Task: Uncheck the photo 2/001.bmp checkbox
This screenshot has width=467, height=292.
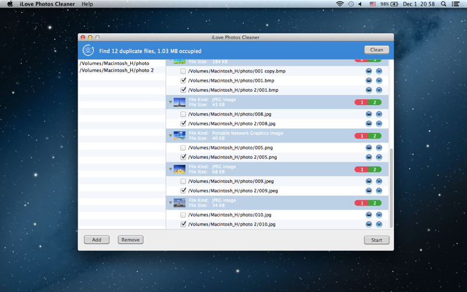Action: [183, 90]
